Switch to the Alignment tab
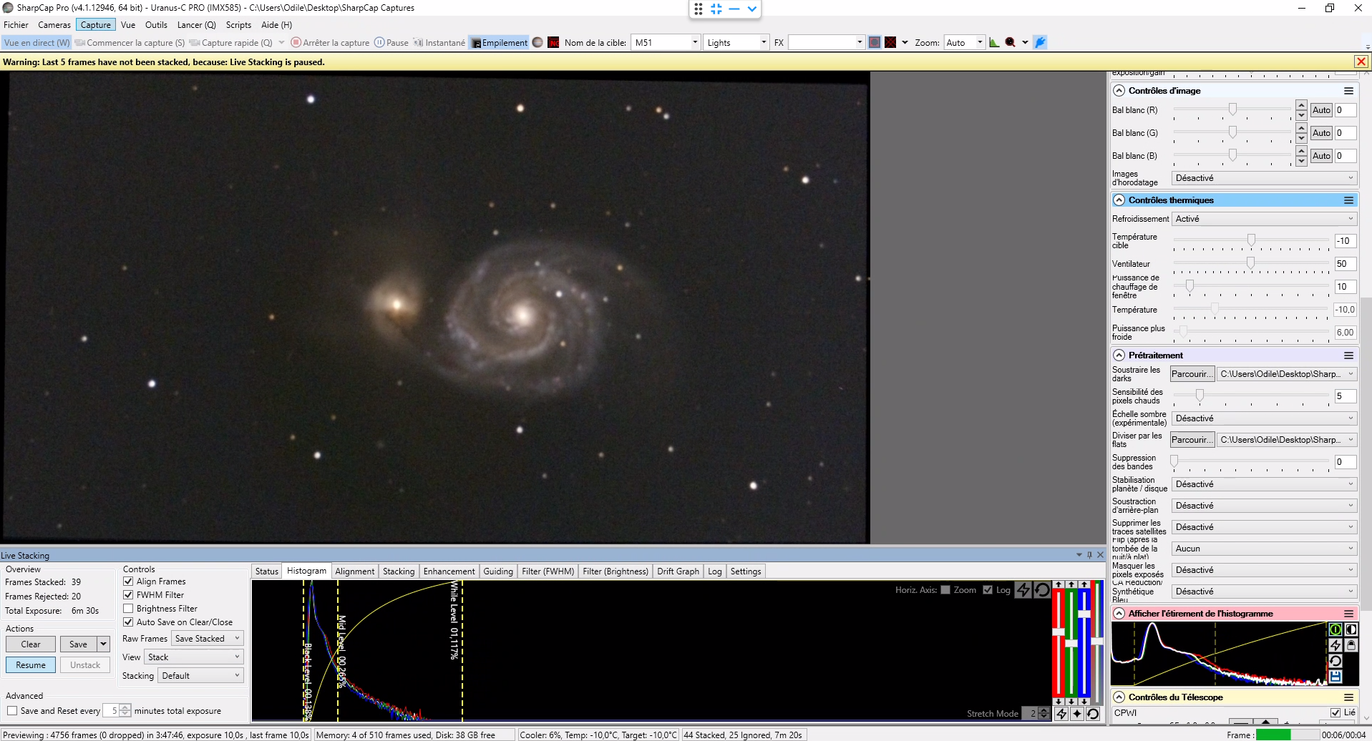Screen dimensions: 1372x741 [x=354, y=571]
